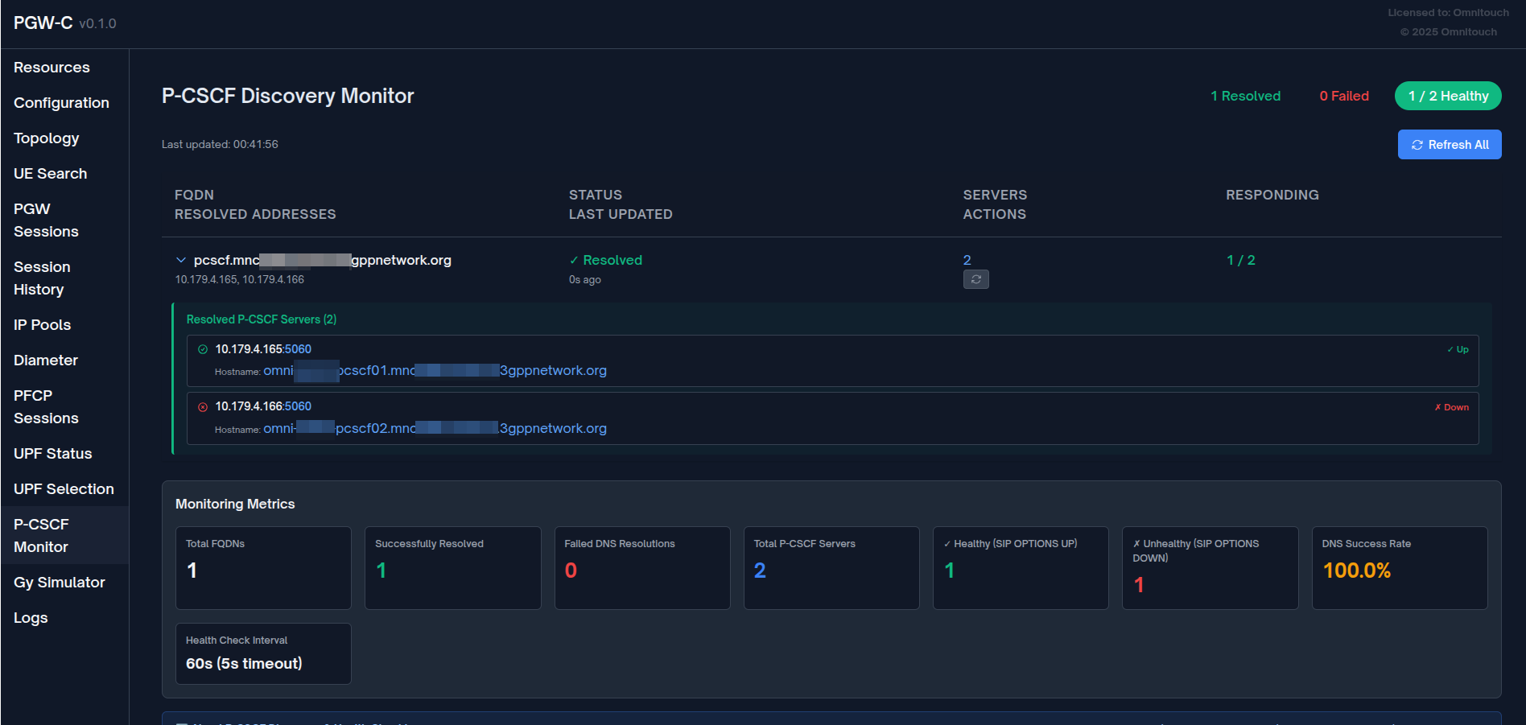Open the Logs section from the sidebar
Viewport: 1526px width, 725px height.
[x=30, y=617]
